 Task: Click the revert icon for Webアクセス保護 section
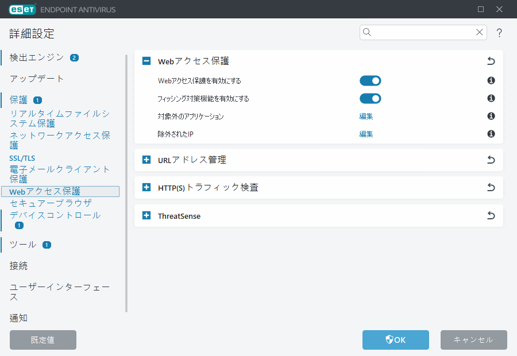(491, 60)
